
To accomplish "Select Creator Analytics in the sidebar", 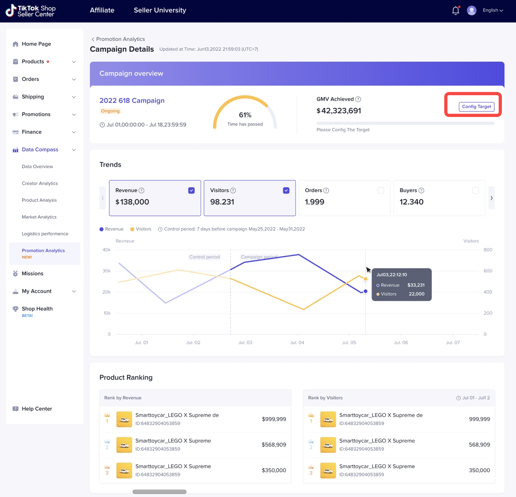I will pos(40,184).
